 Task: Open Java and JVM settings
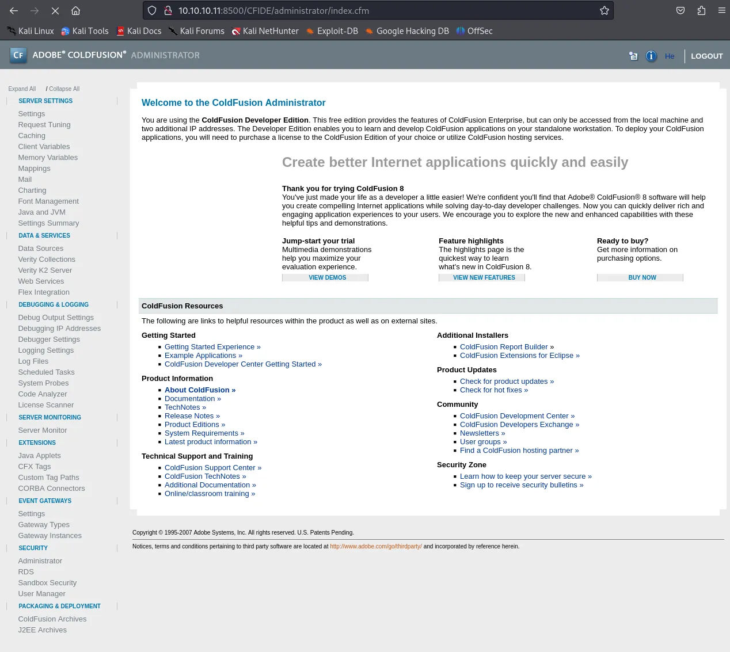(x=41, y=212)
